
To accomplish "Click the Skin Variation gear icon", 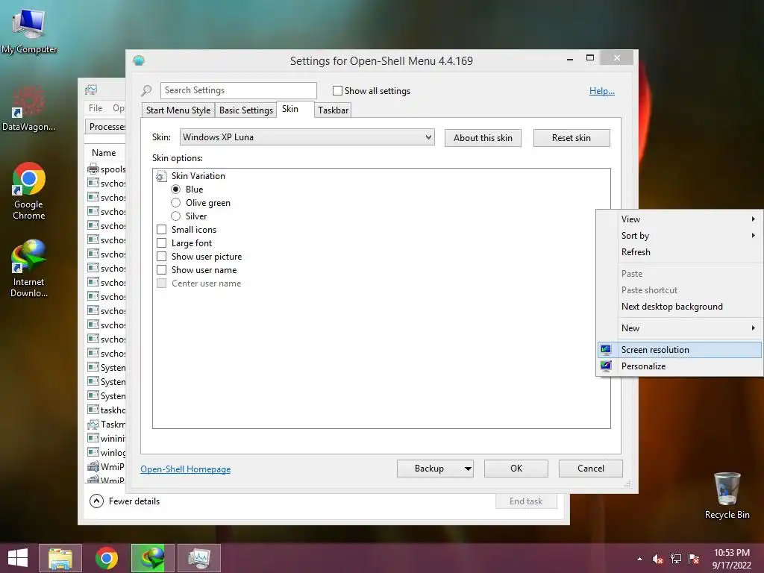I will [x=161, y=176].
